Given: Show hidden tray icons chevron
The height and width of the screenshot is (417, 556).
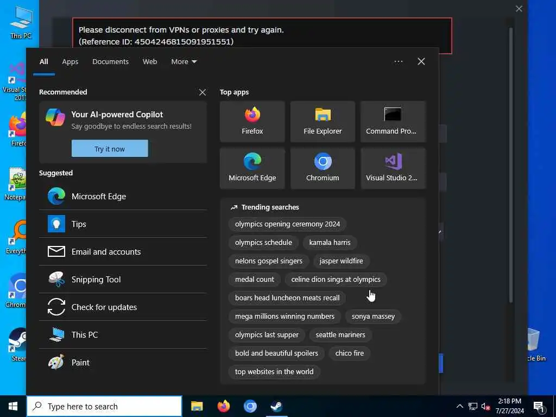Looking at the screenshot, I should (x=459, y=407).
